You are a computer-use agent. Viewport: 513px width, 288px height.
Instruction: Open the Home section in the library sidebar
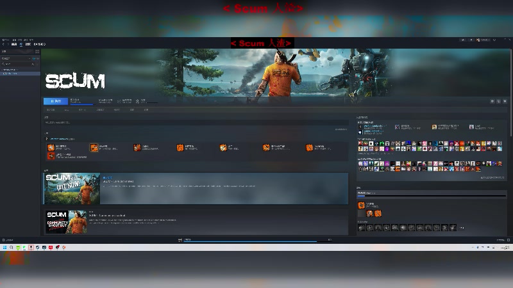click(x=17, y=51)
